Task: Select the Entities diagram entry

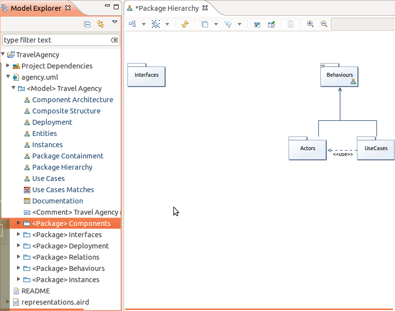Action: (x=44, y=133)
